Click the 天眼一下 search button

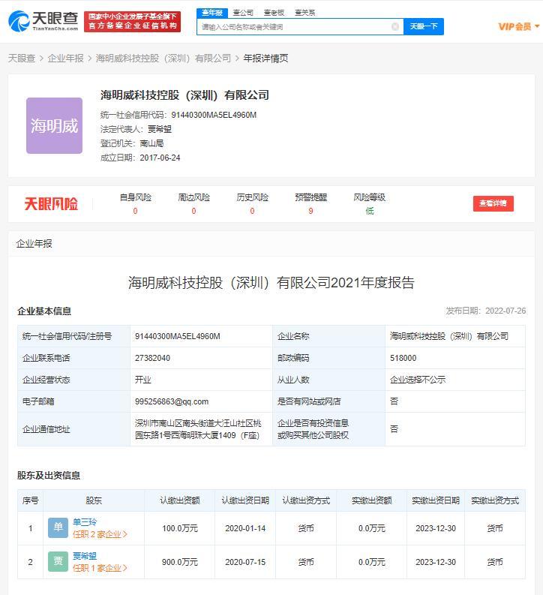pos(424,26)
